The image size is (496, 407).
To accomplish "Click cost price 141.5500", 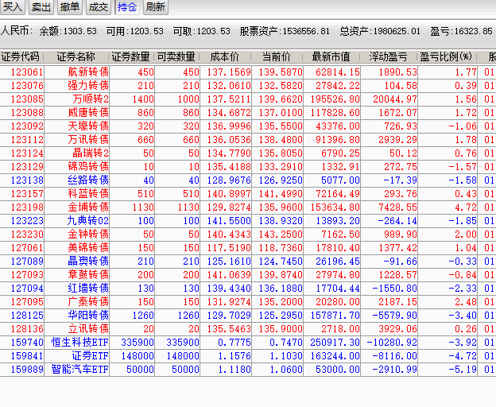I will 229,221.
